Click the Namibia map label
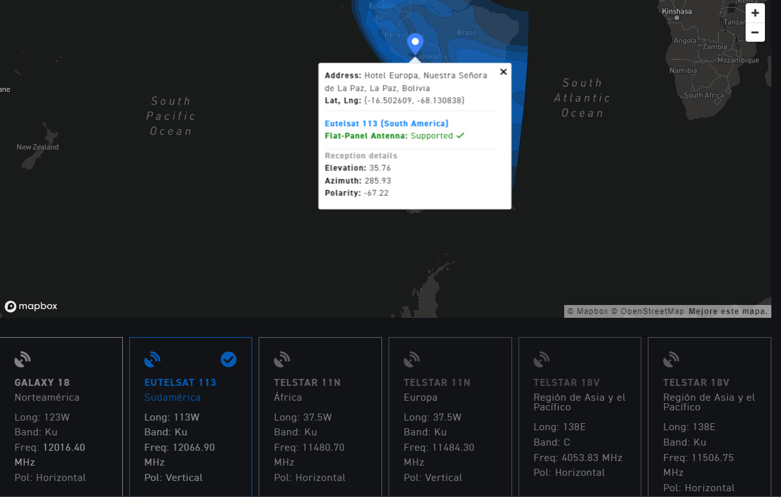 683,71
